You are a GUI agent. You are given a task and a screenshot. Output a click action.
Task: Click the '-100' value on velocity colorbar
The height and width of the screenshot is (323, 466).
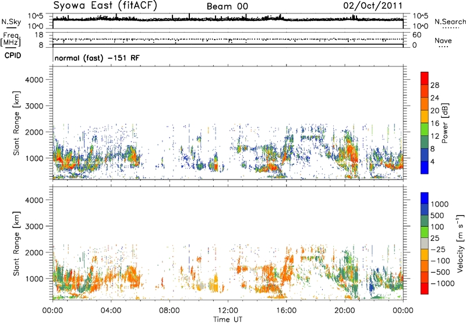coord(440,261)
